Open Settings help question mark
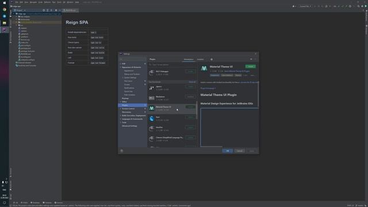 (121, 151)
